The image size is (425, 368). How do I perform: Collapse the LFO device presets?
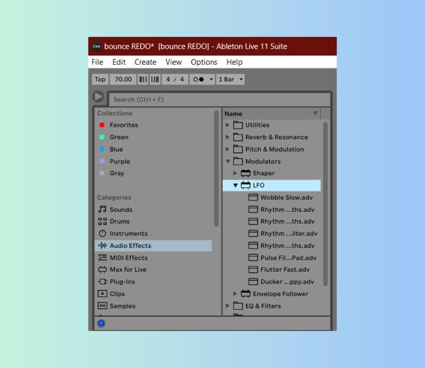point(235,185)
